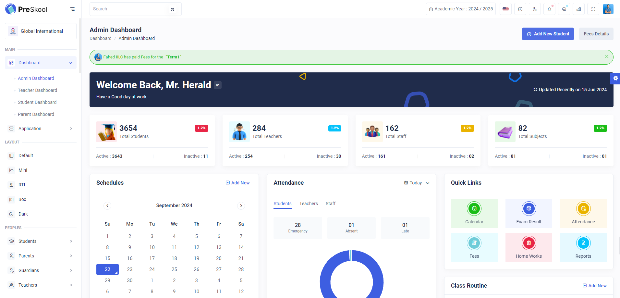Switch to Default layout
The width and height of the screenshot is (620, 298).
(x=41, y=155)
